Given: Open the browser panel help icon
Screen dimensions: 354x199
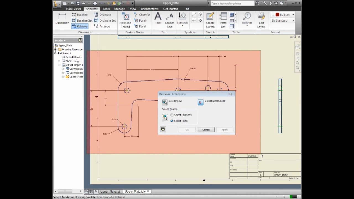Looking at the screenshot, I should [80, 40].
